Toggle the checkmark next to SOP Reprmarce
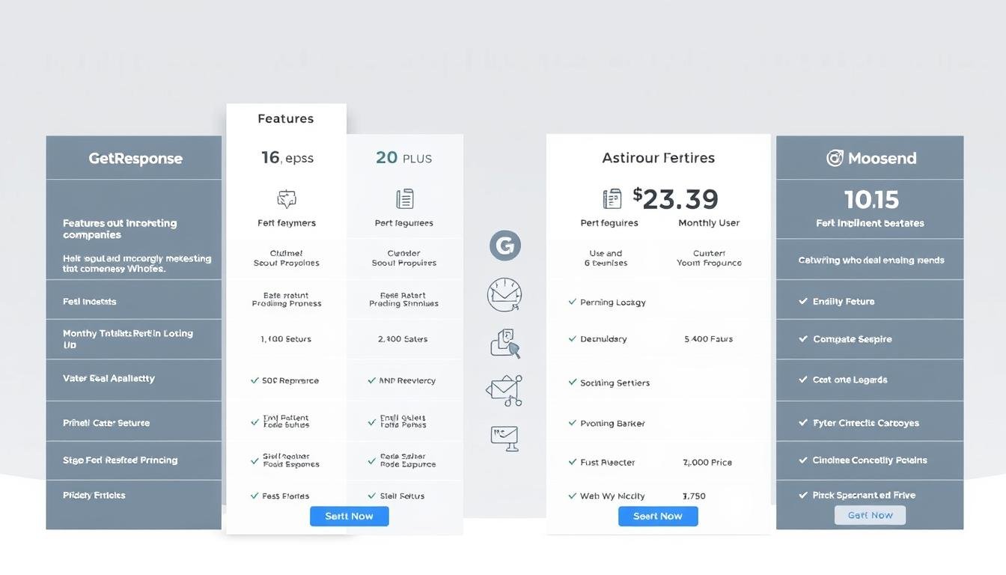The image size is (1006, 575). [254, 380]
